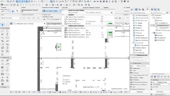Click the Inject Parameters syringe icon
The width and height of the screenshot is (170, 96).
[x=14, y=1]
